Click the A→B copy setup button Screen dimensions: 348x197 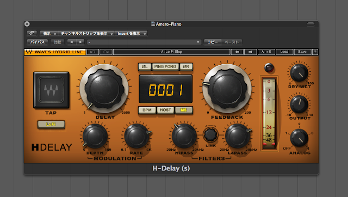266,52
